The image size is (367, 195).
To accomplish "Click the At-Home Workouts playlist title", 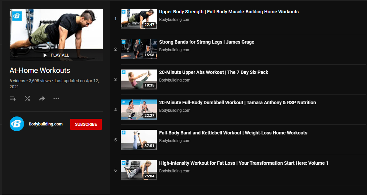I will click(x=40, y=70).
